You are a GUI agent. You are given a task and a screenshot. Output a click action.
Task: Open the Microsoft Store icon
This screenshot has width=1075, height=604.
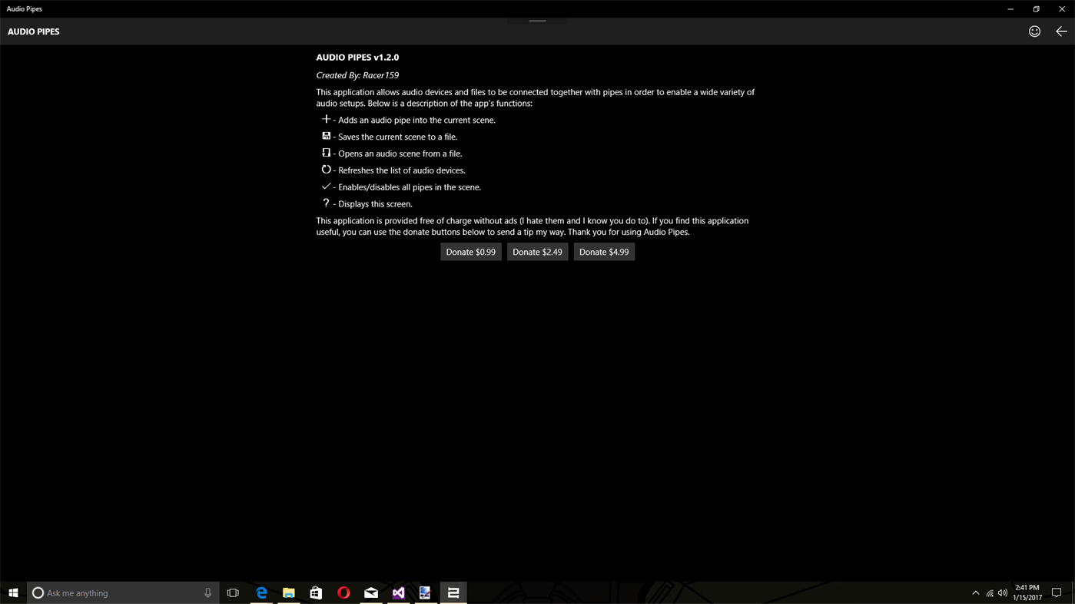tap(315, 592)
